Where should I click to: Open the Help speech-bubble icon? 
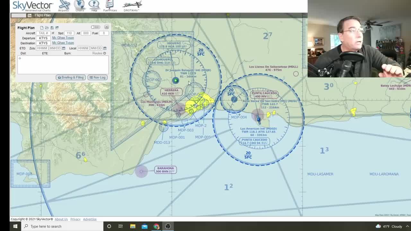coord(94,5)
